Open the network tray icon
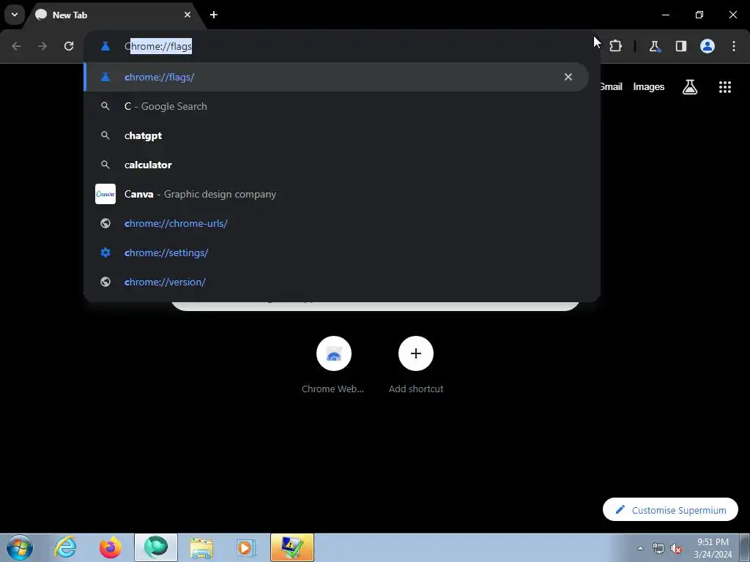This screenshot has height=562, width=750. [658, 548]
